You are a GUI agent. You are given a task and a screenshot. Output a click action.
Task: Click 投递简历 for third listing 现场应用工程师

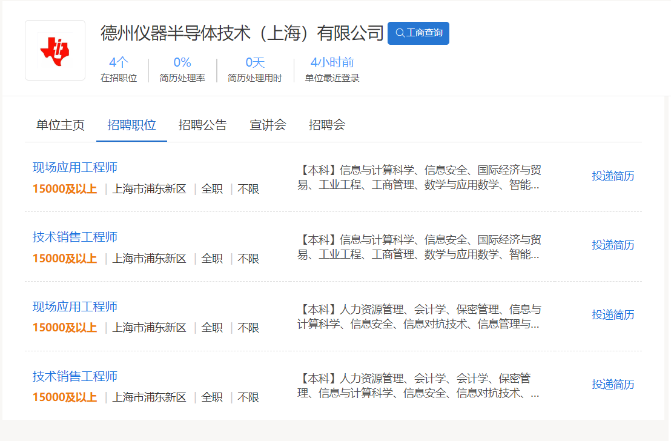(613, 314)
